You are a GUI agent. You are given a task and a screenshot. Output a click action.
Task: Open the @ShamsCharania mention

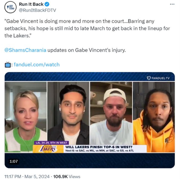[x=25, y=50]
